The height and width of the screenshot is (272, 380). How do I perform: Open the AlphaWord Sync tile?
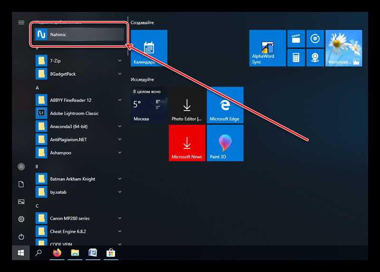(x=267, y=48)
